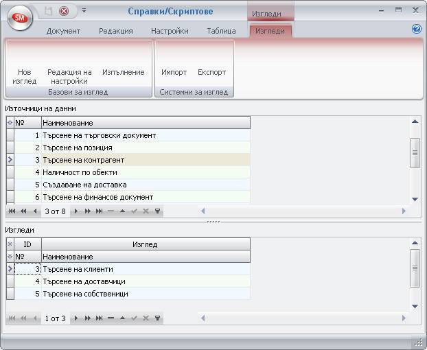Sort by № header in data sources grid
This screenshot has width=427, height=350.
27,123
